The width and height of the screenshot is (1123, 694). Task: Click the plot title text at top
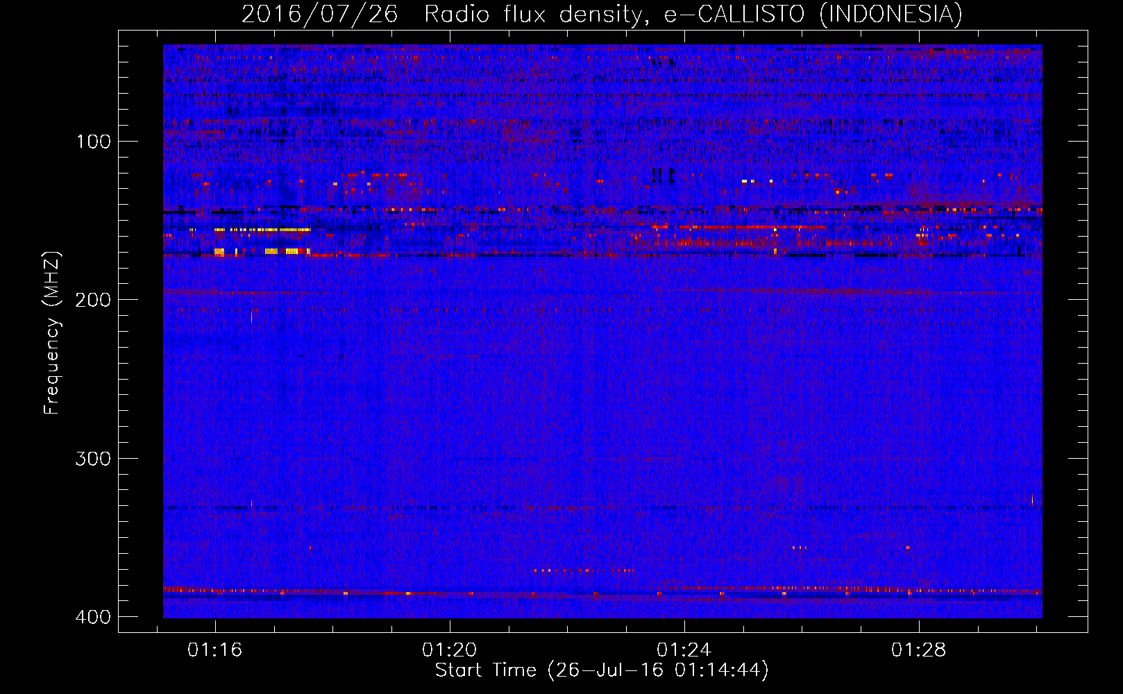[x=602, y=14]
